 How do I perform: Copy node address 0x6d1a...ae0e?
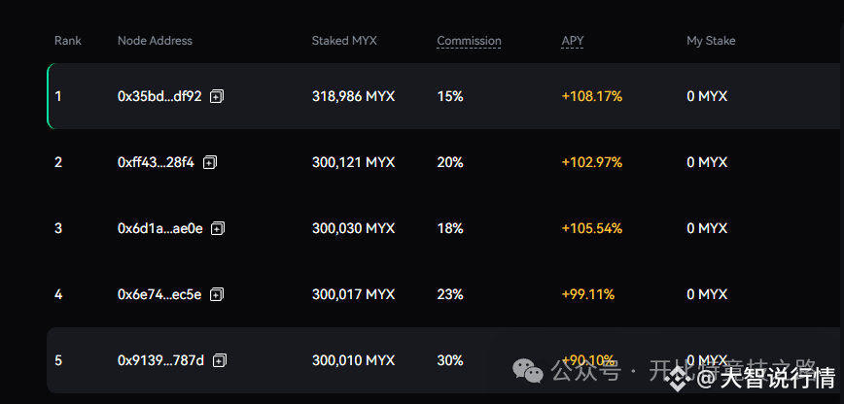pos(218,228)
